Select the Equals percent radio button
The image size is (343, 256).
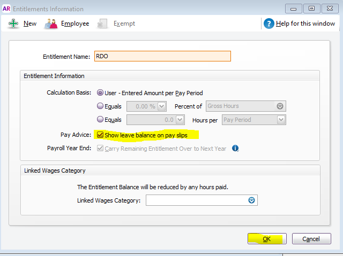point(100,106)
